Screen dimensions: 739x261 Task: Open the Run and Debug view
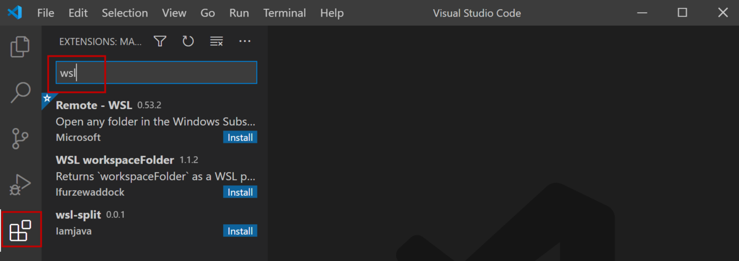(20, 185)
